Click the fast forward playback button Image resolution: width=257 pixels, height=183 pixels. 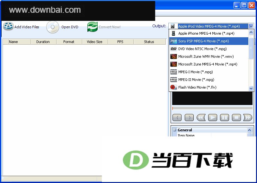(x=248, y=118)
